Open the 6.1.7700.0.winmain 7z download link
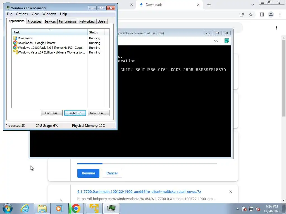This screenshot has height=214, width=286. [x=139, y=192]
